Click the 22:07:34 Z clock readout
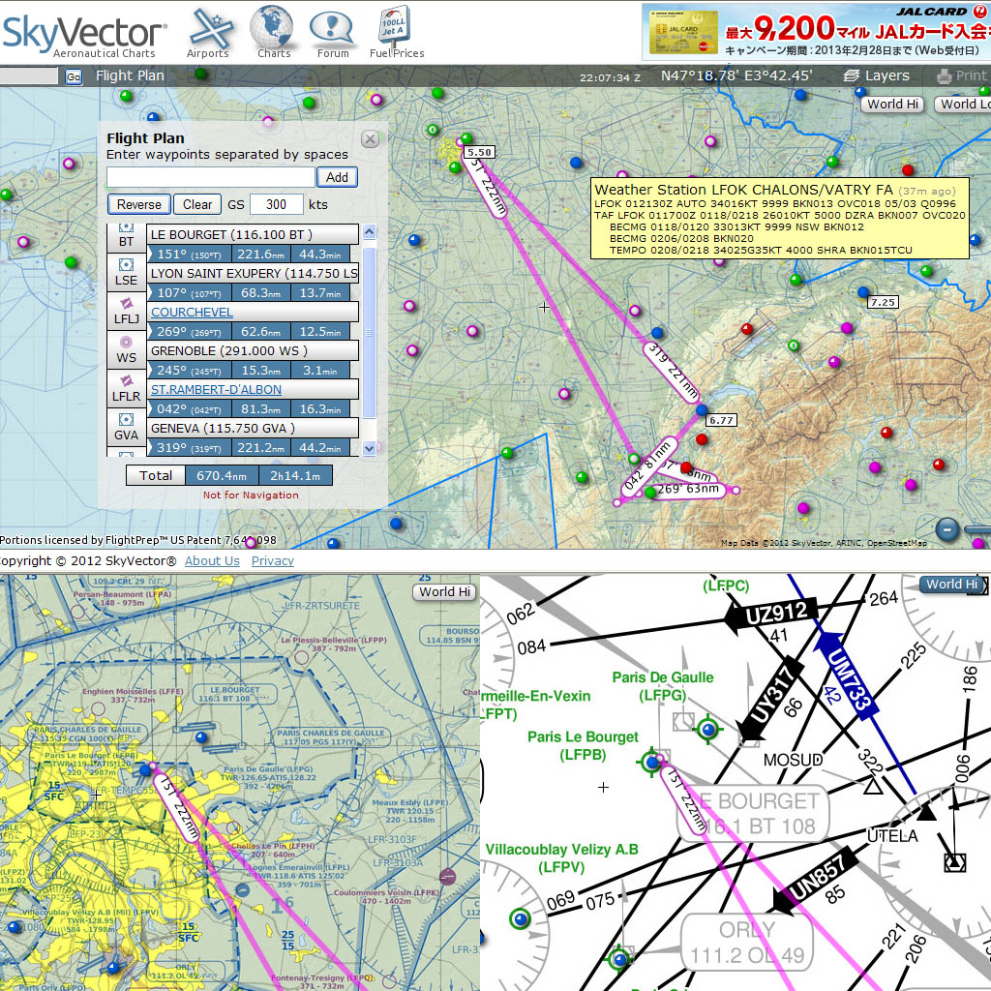991x991 pixels. point(610,77)
